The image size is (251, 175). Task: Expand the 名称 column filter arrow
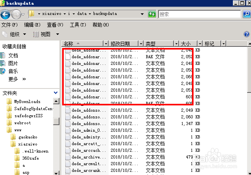105,44
